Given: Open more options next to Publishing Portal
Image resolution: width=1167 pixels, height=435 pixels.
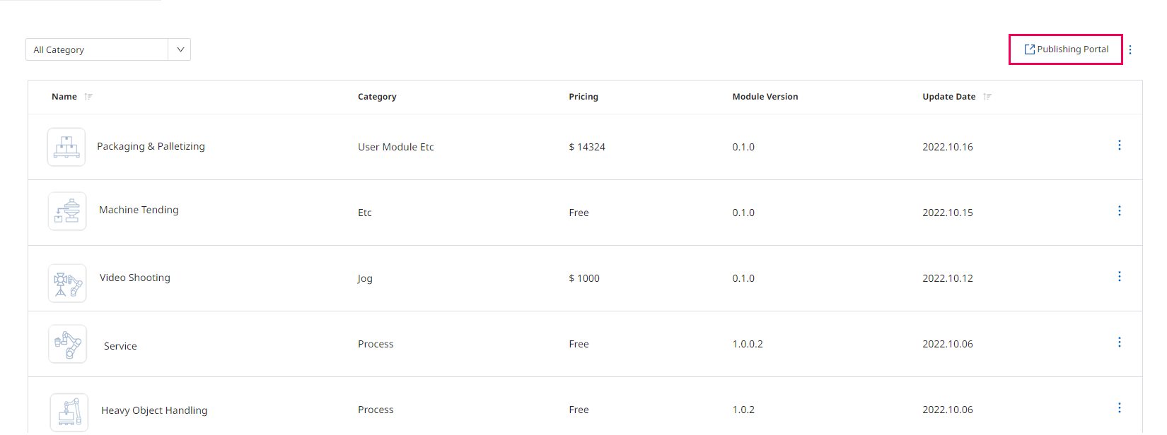Looking at the screenshot, I should [x=1130, y=49].
